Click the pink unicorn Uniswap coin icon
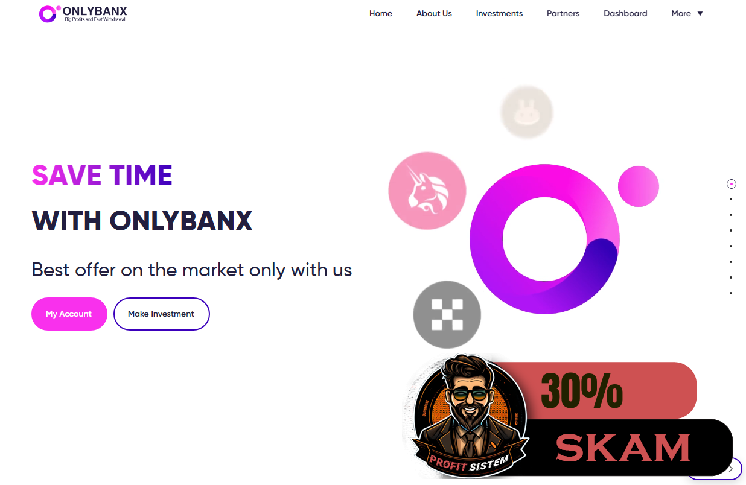 427,191
